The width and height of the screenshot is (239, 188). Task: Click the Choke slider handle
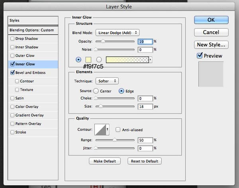(x=96, y=98)
